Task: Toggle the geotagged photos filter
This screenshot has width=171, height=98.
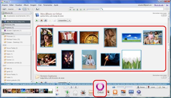Action: click(x=84, y=9)
